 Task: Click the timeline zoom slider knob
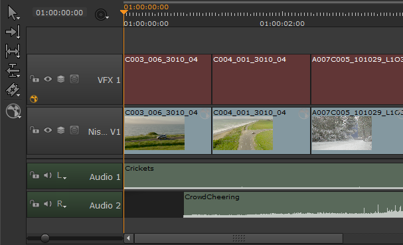coord(45,238)
